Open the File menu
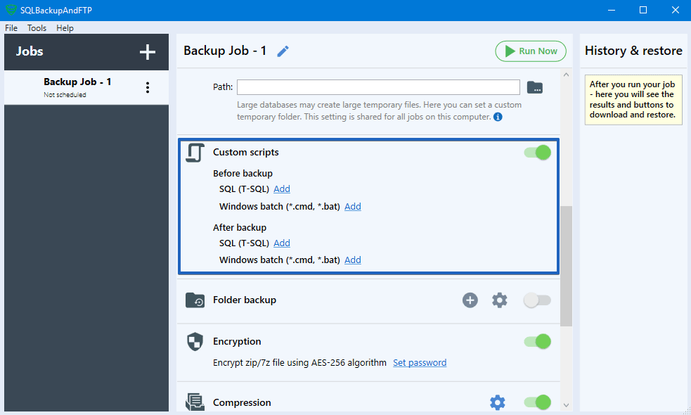Viewport: 691px width, 415px height. 11,28
